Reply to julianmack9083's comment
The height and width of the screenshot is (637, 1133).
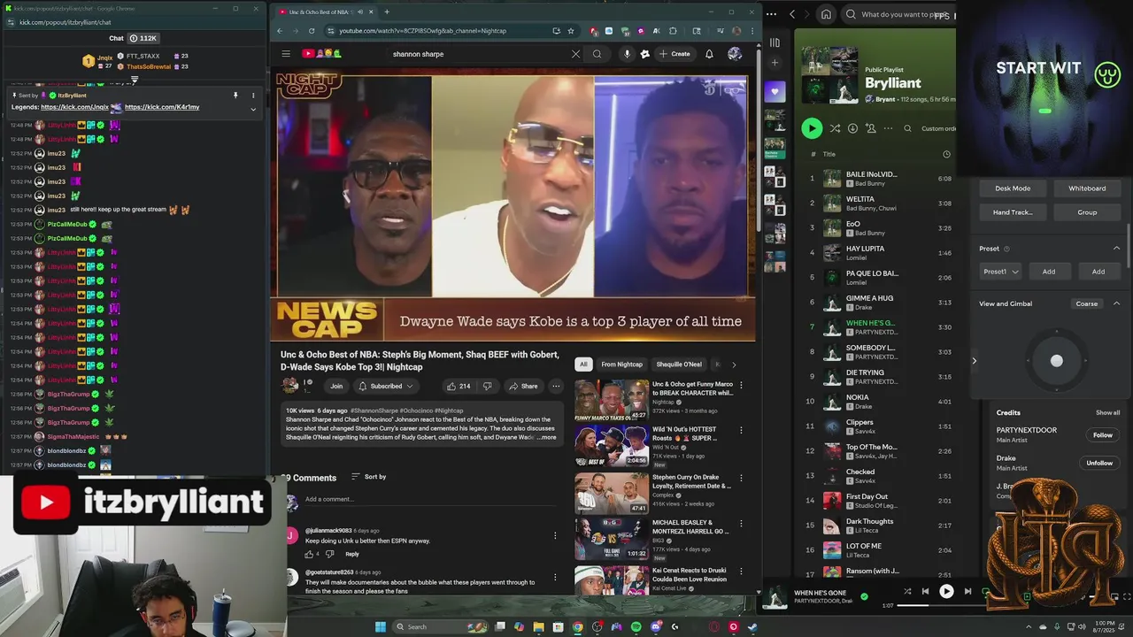(352, 555)
